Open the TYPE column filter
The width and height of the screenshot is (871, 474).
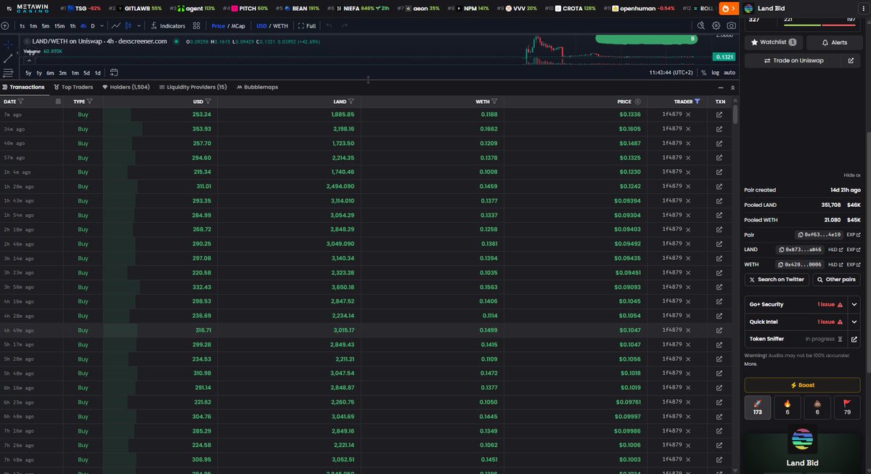click(90, 102)
